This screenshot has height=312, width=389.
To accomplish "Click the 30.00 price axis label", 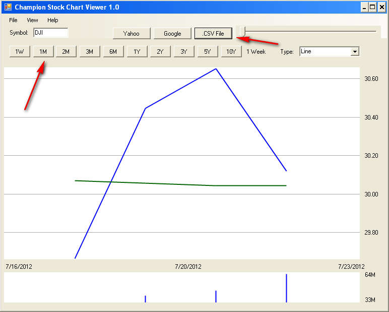I will pos(371,194).
